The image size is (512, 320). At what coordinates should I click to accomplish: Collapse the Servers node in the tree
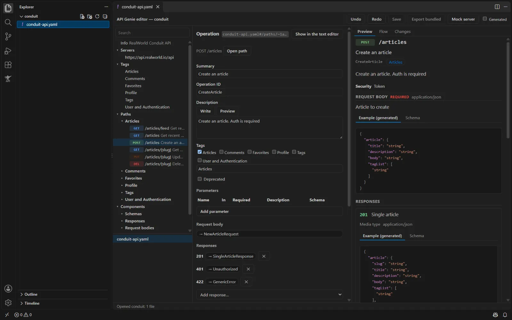point(117,50)
